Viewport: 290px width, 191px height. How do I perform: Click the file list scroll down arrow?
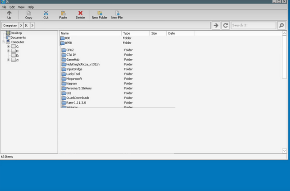coord(285,150)
